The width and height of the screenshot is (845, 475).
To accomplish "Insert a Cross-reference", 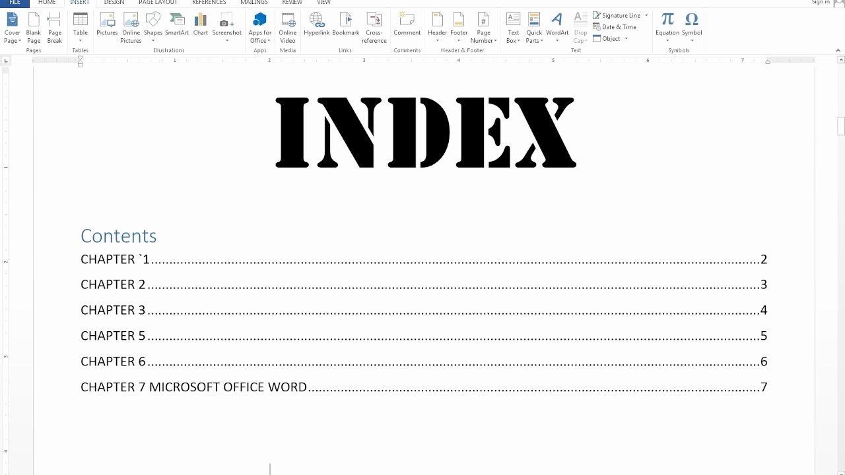I will tap(374, 28).
